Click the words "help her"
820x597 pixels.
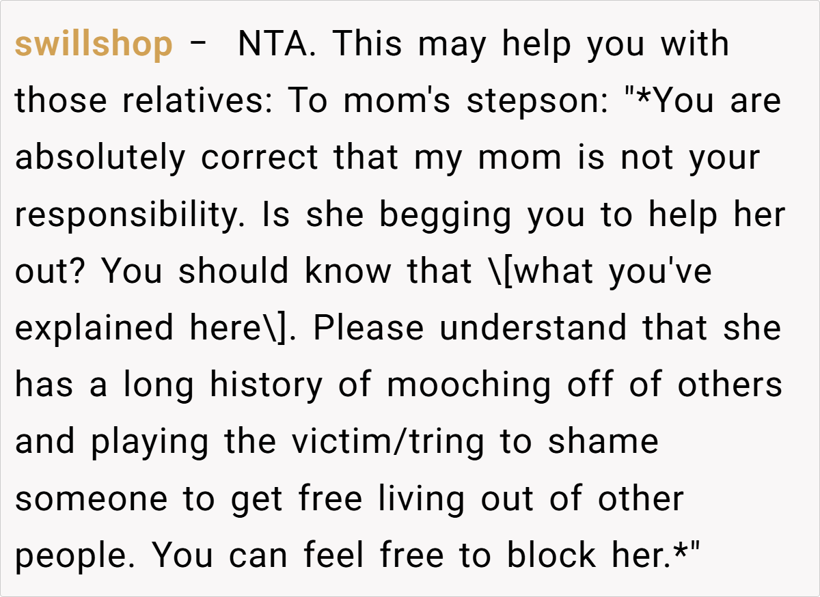pos(717,215)
